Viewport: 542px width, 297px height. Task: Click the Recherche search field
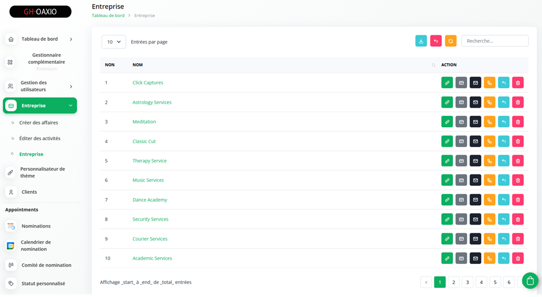[x=495, y=40]
